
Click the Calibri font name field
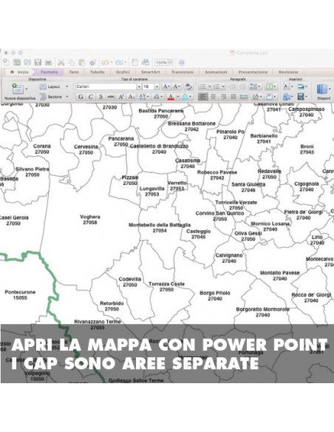click(x=106, y=87)
